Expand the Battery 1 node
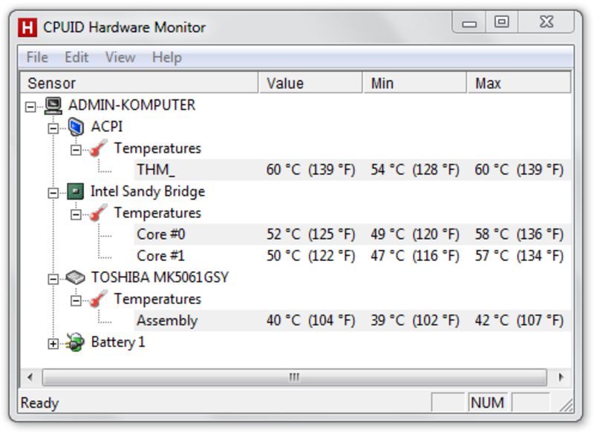Screen dimensions: 594x433 coord(53,344)
